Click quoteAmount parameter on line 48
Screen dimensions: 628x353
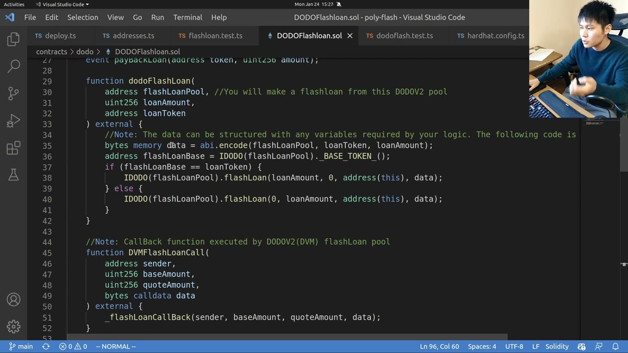[x=169, y=285]
